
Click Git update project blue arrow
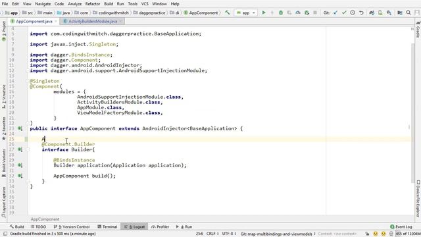335,13
